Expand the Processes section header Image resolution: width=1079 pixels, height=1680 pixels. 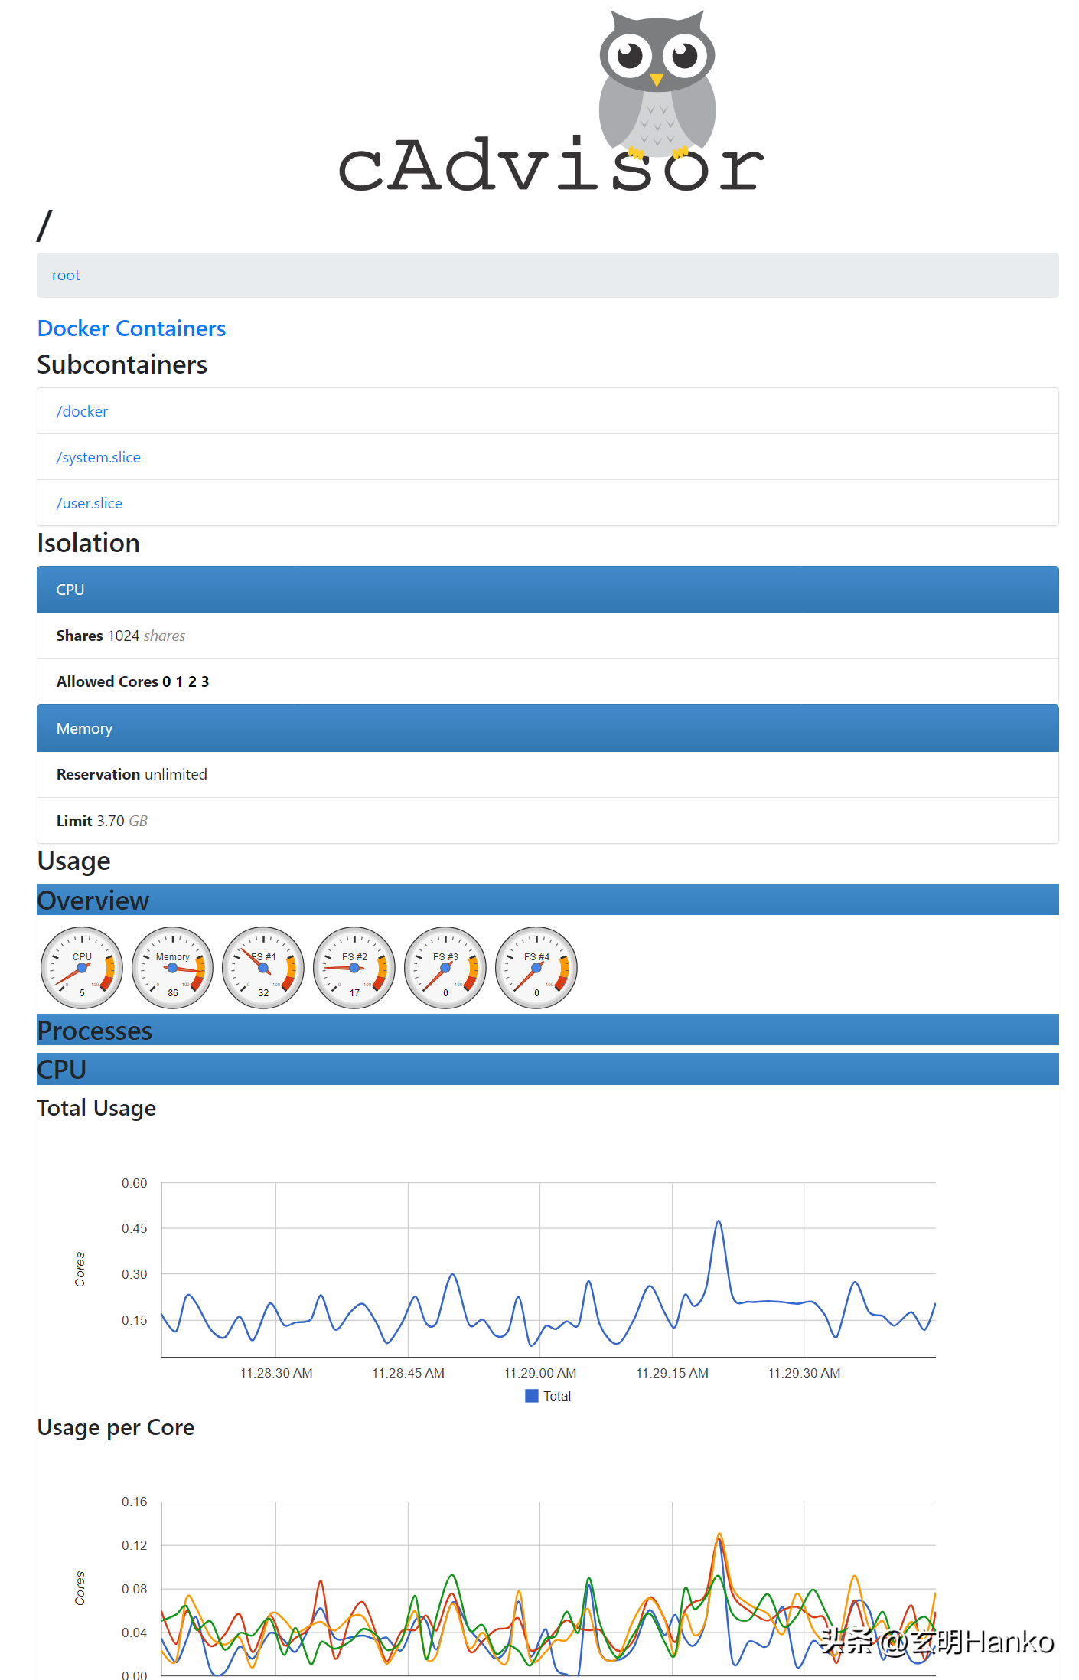[548, 1030]
